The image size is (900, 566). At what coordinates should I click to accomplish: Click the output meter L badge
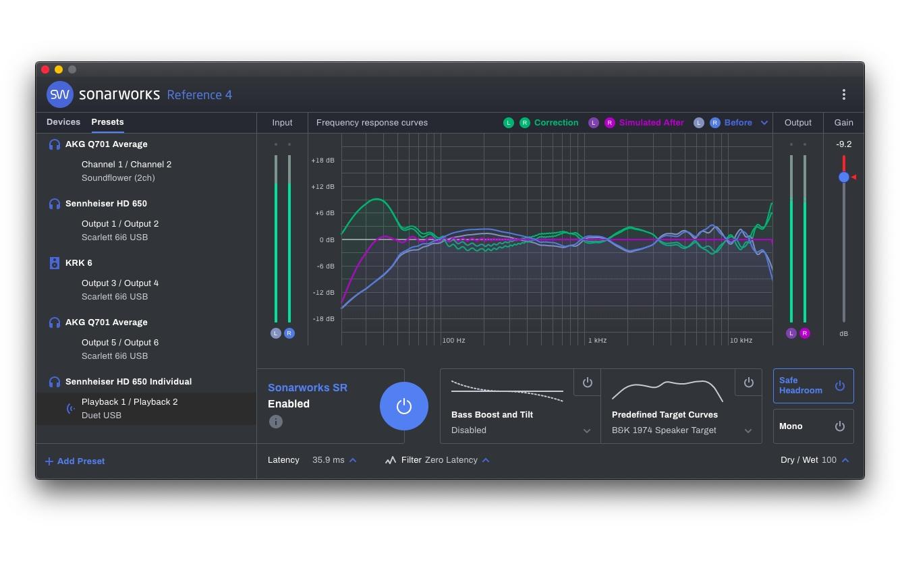pyautogui.click(x=791, y=333)
